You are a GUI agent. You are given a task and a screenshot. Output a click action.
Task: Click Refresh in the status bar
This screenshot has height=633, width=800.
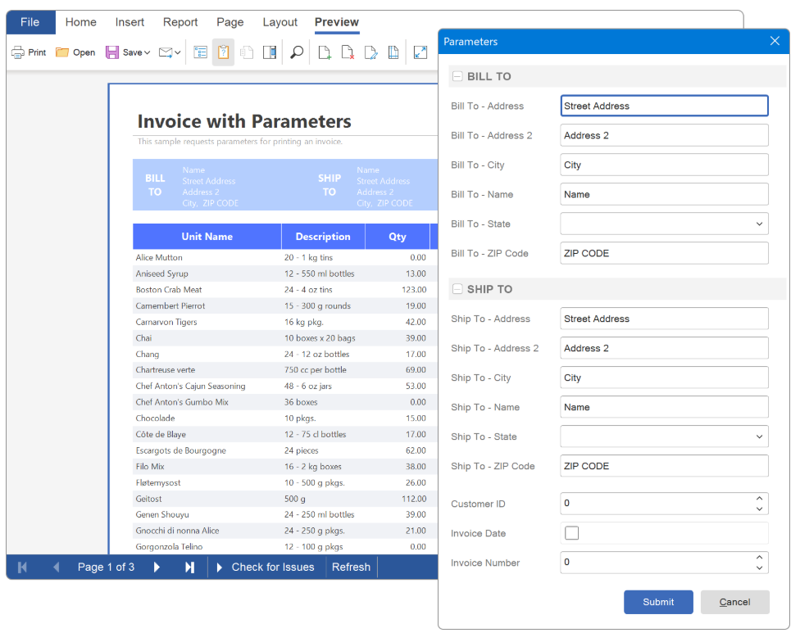(x=351, y=567)
